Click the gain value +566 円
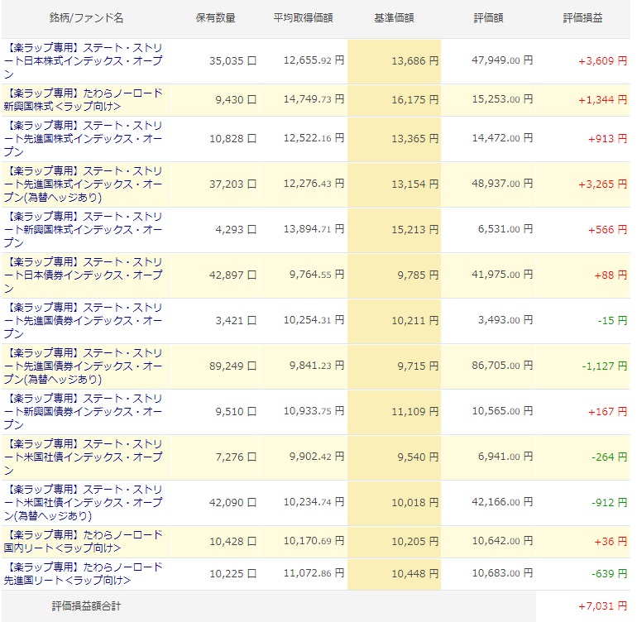Screen dimensions: 637x622 click(607, 231)
